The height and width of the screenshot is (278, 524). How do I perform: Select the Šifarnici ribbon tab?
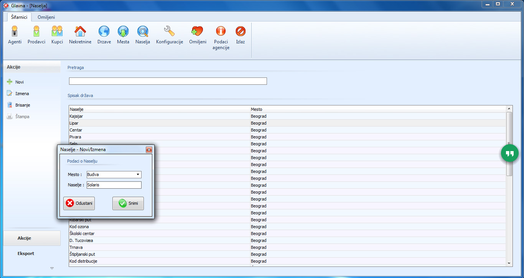coord(19,17)
